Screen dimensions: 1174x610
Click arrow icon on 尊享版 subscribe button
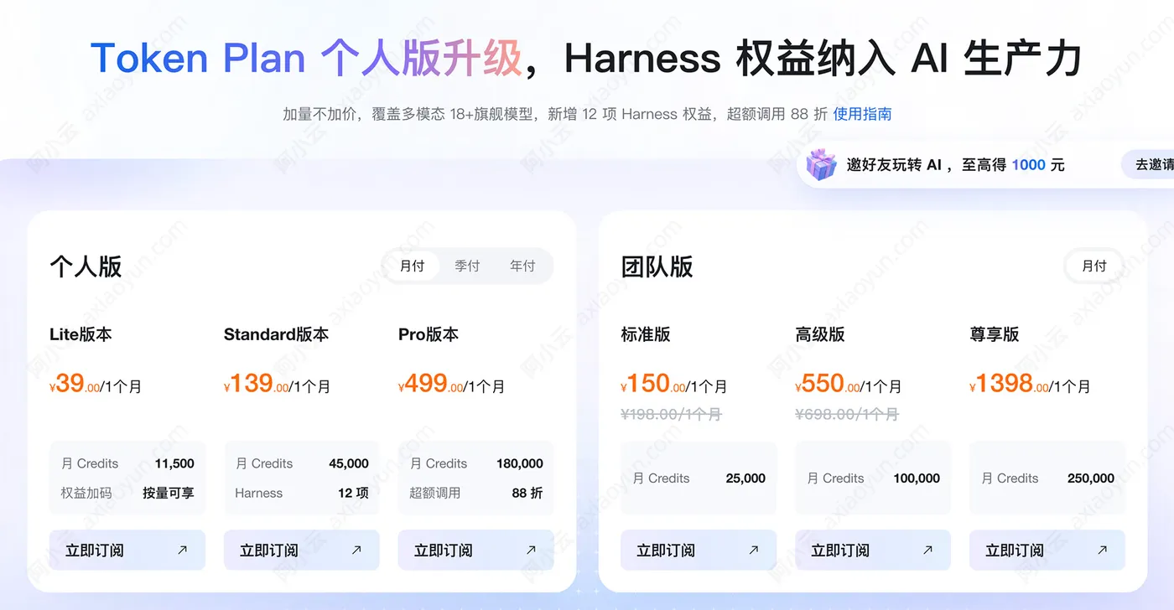pyautogui.click(x=1102, y=551)
